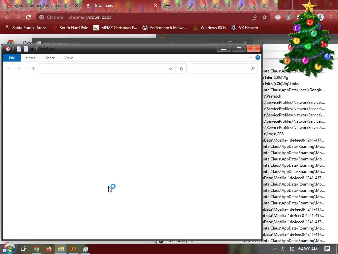Select the '\Logs\CBS' row in background list
The height and width of the screenshot is (254, 338).
point(273,134)
